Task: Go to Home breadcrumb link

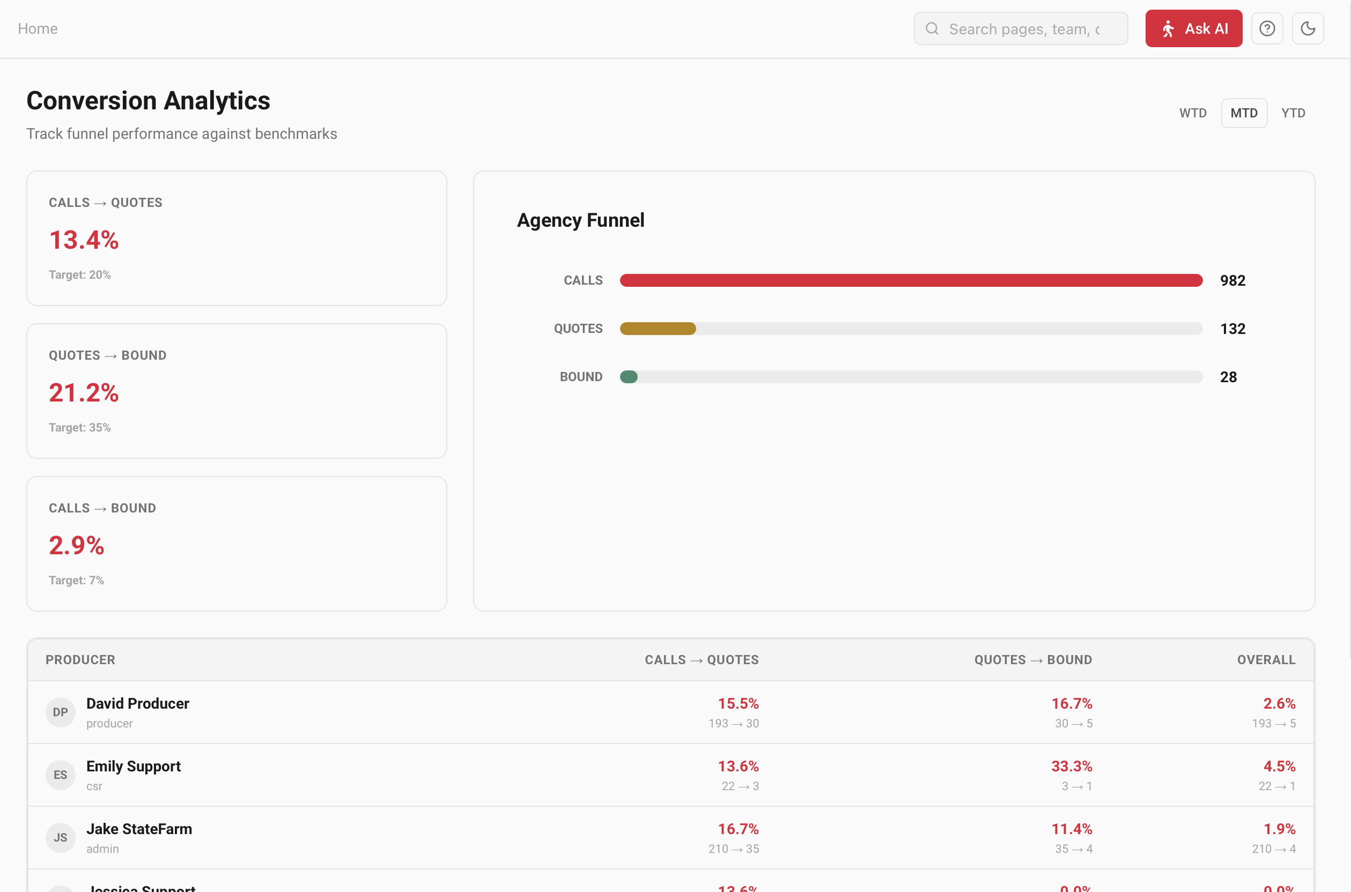Action: click(x=38, y=28)
